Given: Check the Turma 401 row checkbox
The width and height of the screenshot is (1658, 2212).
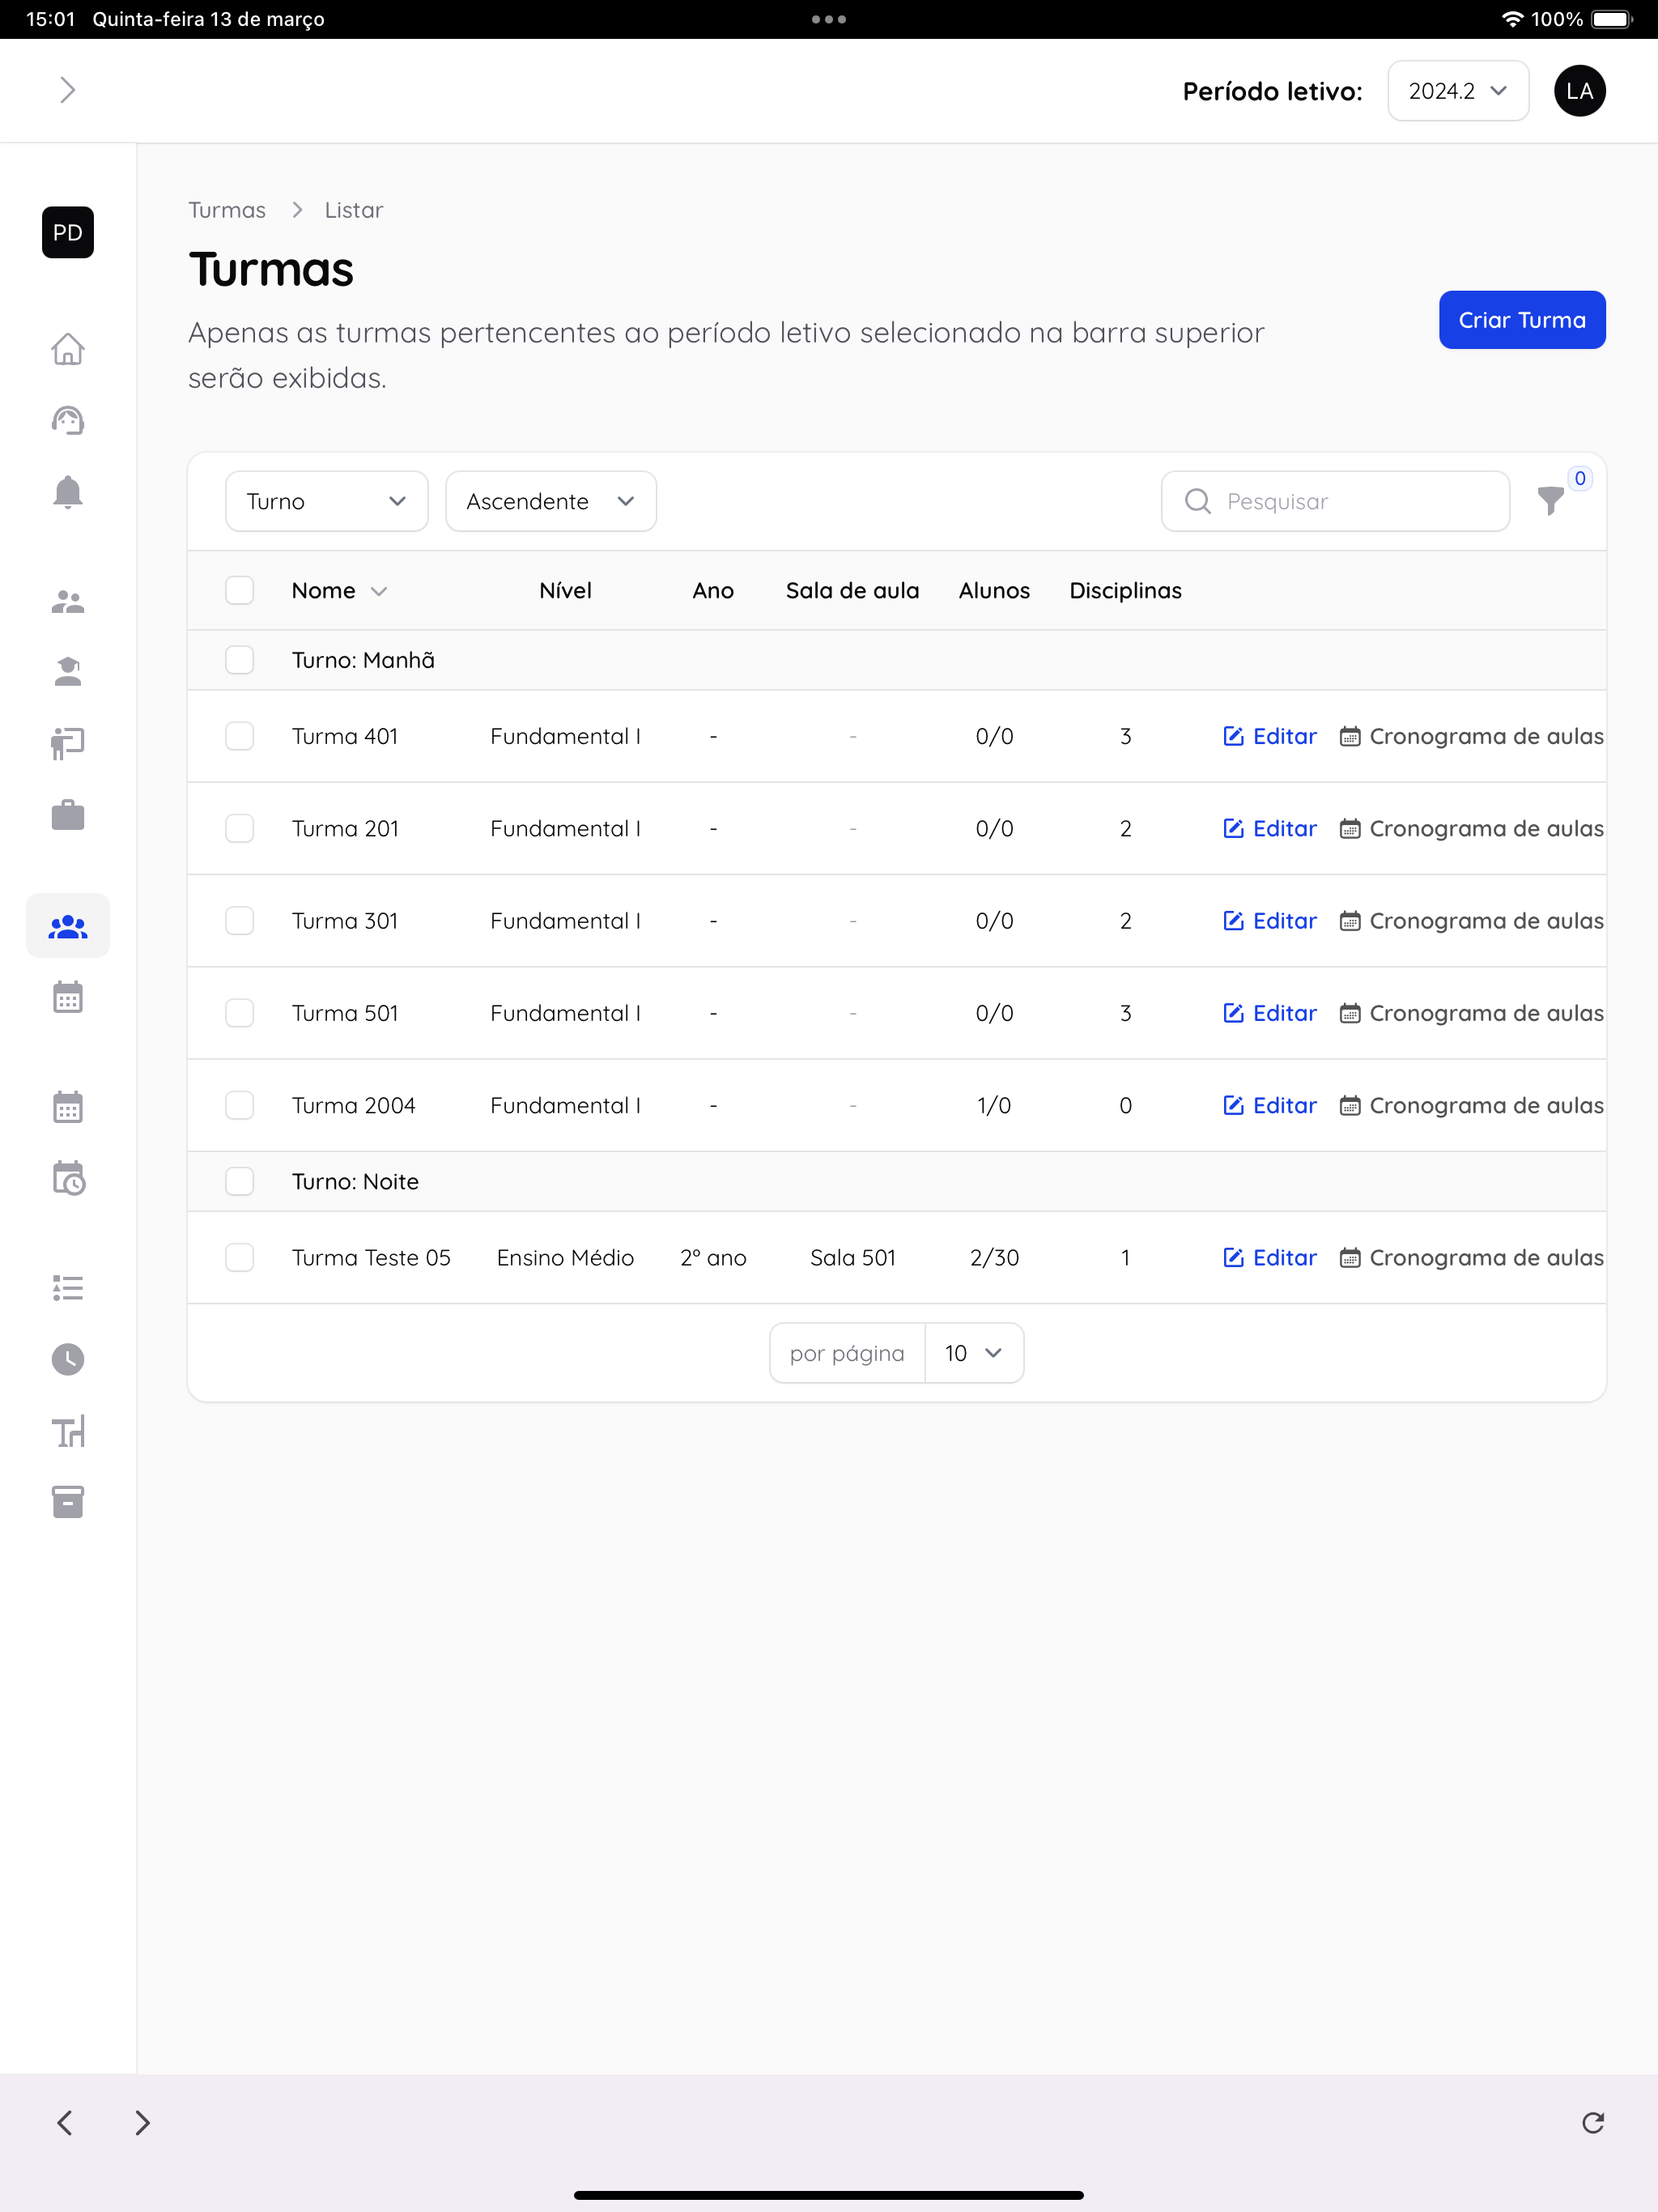Looking at the screenshot, I should (239, 736).
